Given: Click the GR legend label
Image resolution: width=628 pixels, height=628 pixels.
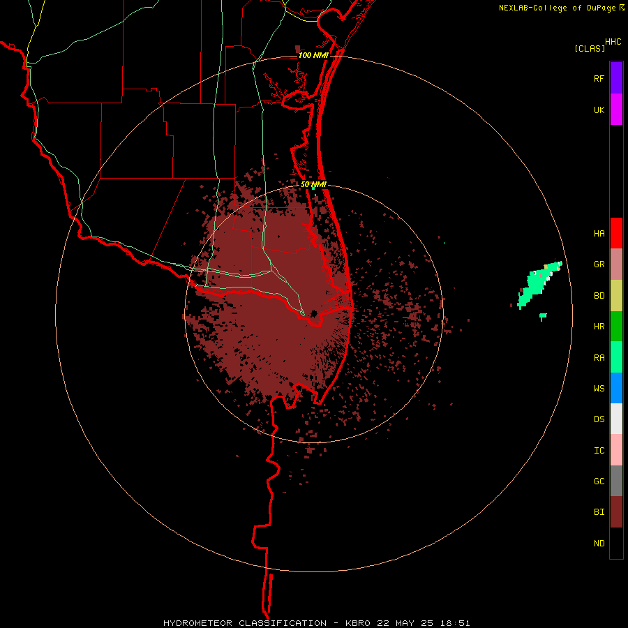Looking at the screenshot, I should tap(599, 264).
